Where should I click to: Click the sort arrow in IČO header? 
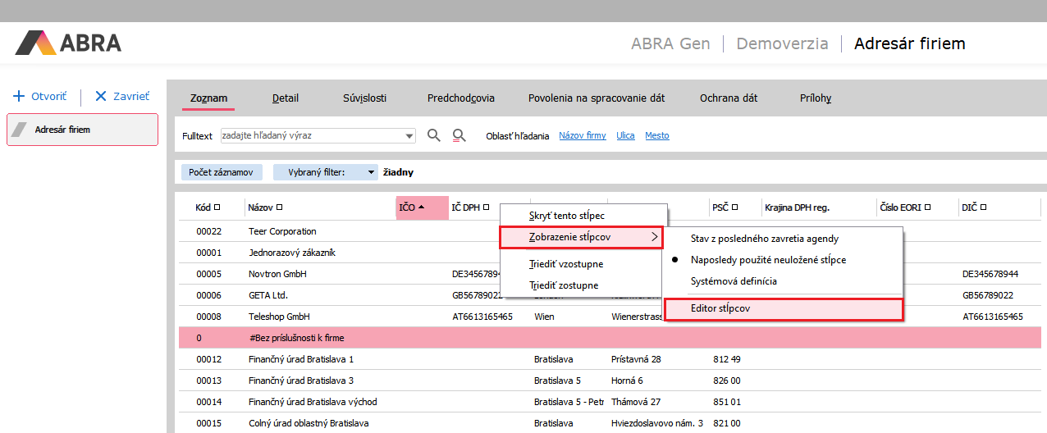coord(421,207)
